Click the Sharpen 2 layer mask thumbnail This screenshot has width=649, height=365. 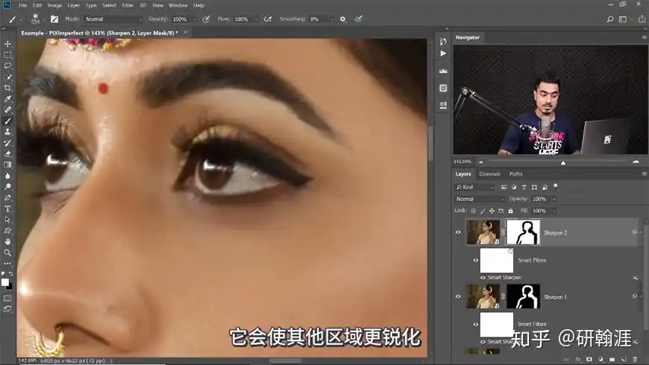pyautogui.click(x=523, y=232)
